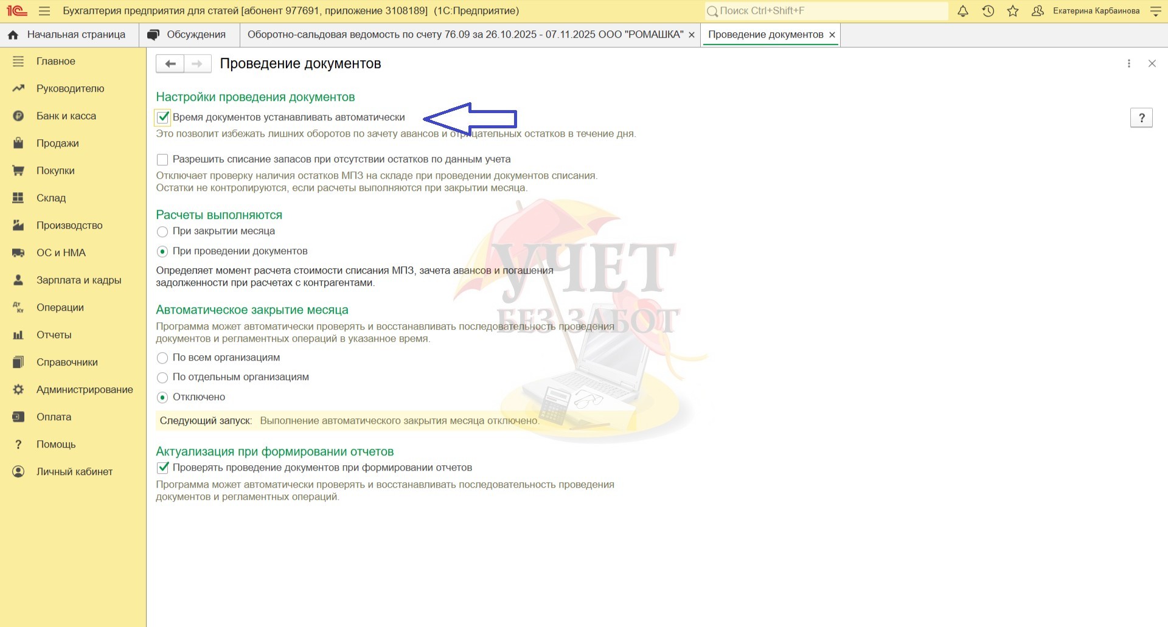Click the 'Настройки проведения документов' heading
Image resolution: width=1168 pixels, height=627 pixels.
point(255,97)
